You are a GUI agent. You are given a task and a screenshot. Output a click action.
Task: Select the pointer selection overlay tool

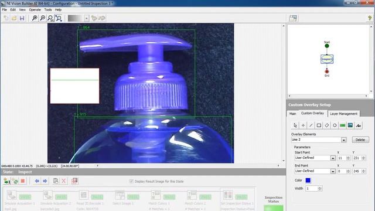[x=295, y=125]
